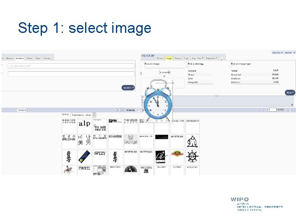Click the trash icon in filter bar
The height and width of the screenshot is (222, 296).
point(292,105)
